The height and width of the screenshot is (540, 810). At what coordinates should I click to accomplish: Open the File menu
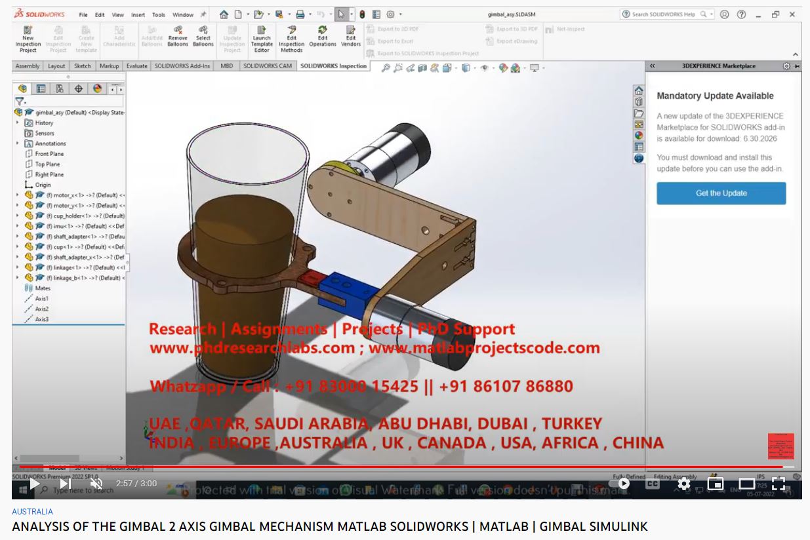pos(83,14)
